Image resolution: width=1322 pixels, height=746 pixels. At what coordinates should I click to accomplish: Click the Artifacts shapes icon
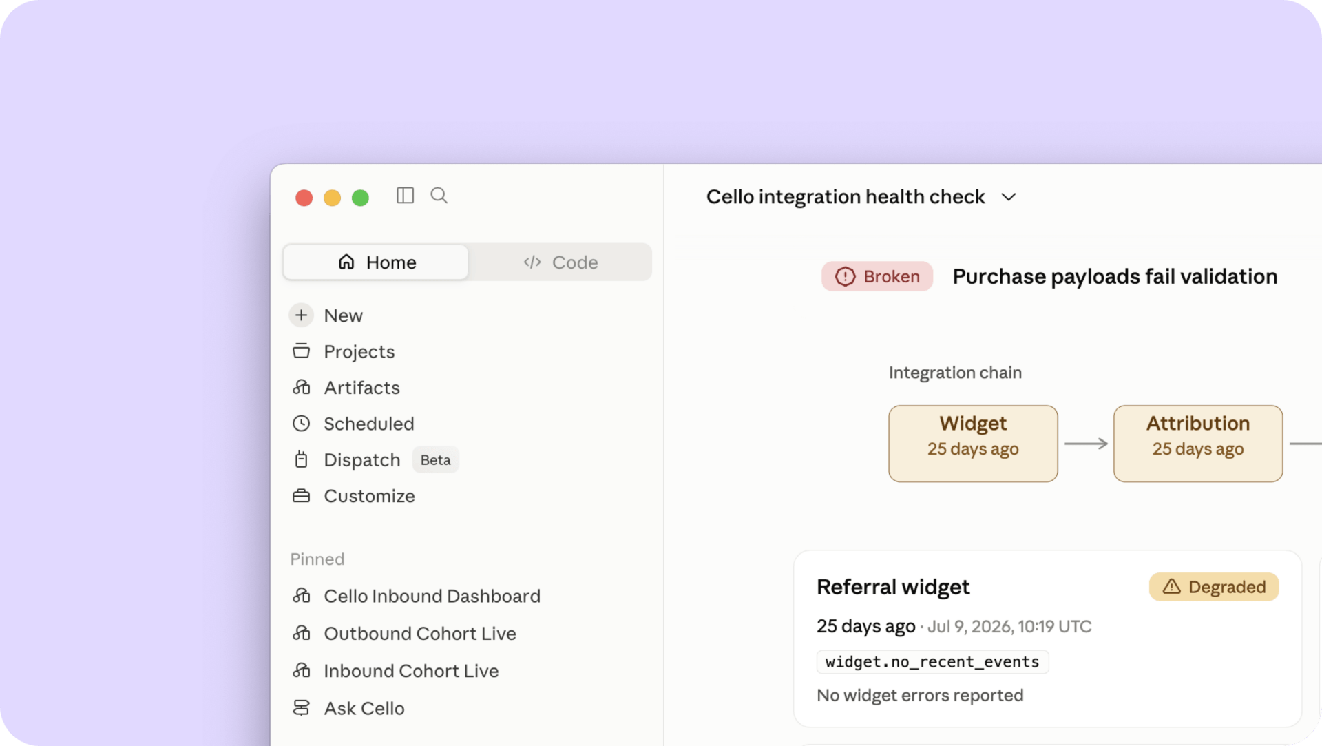[x=301, y=387]
